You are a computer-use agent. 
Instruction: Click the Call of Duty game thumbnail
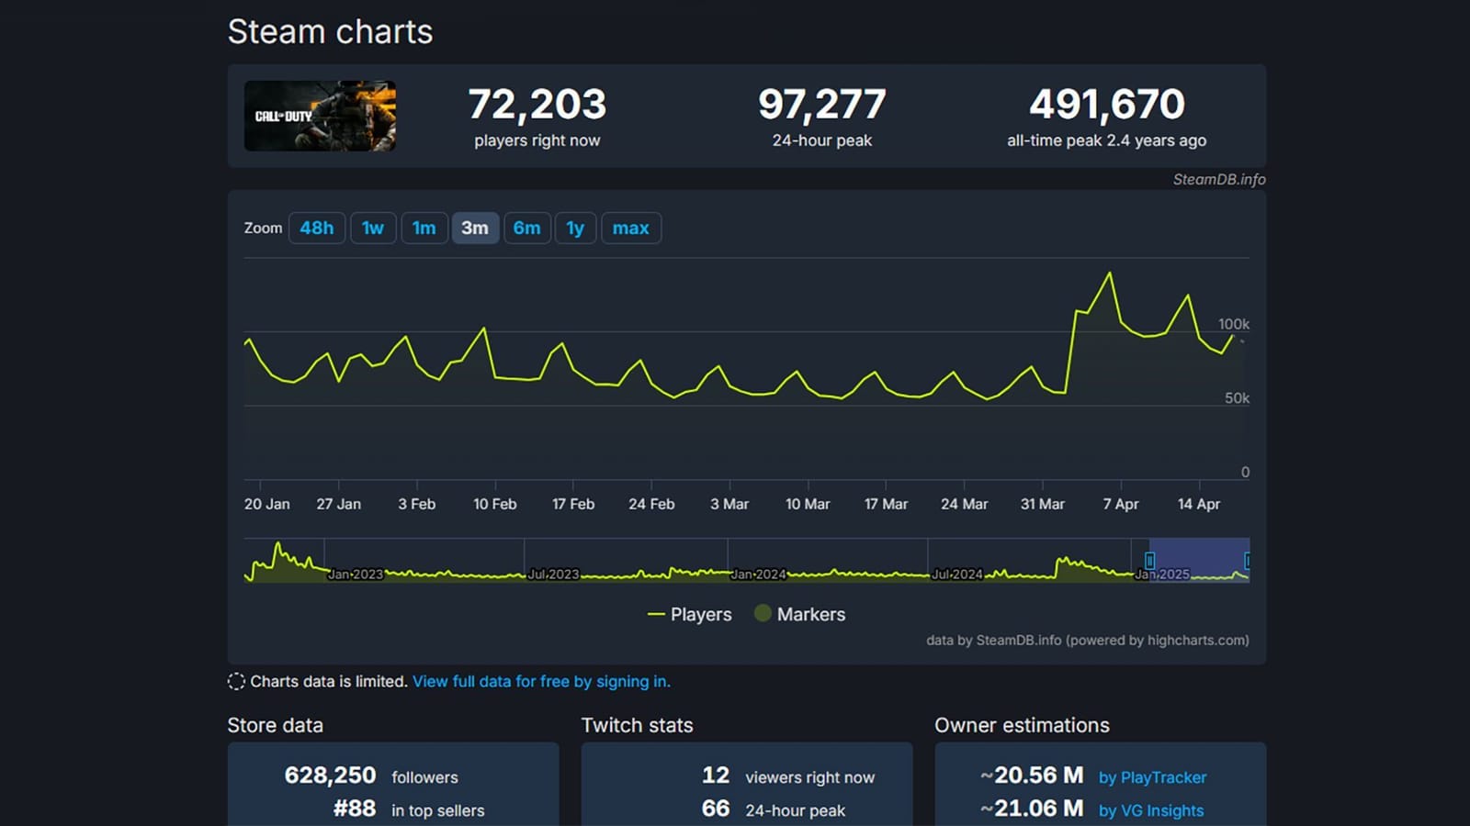coord(320,116)
